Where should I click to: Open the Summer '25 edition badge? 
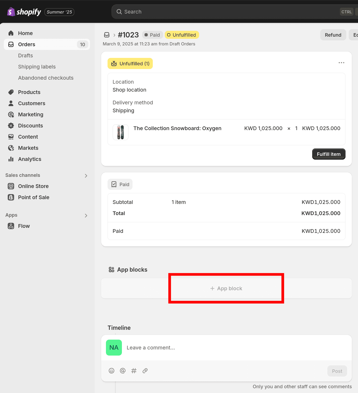(59, 12)
